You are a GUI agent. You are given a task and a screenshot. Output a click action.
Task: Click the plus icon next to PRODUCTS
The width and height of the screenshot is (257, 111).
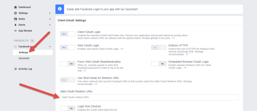(x=32, y=41)
